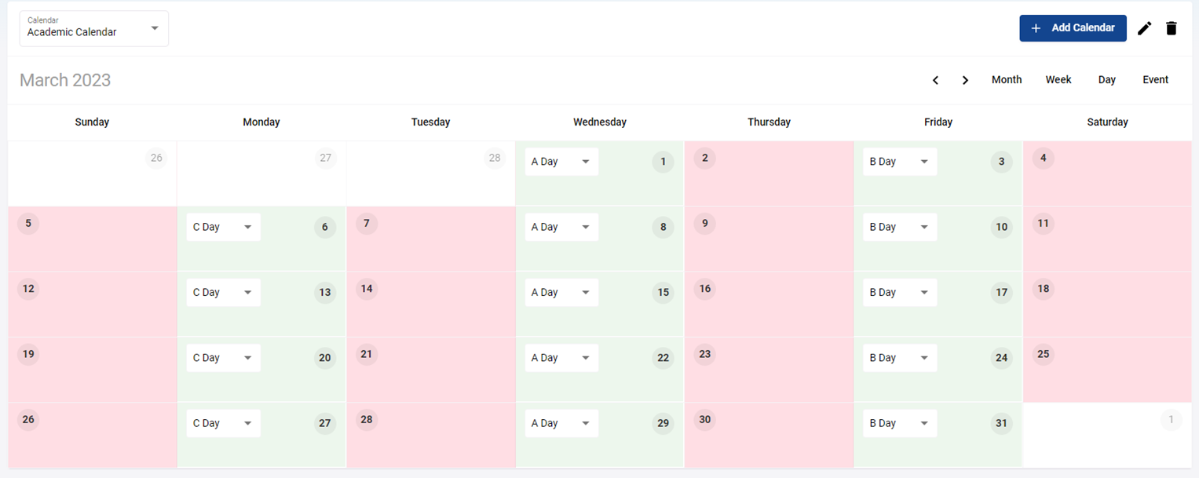Viewport: 1199px width, 478px height.
Task: Select the pink Saturday March 25 cell
Action: [1107, 377]
